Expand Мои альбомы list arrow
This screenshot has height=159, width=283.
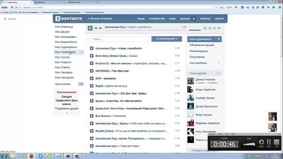[219, 63]
